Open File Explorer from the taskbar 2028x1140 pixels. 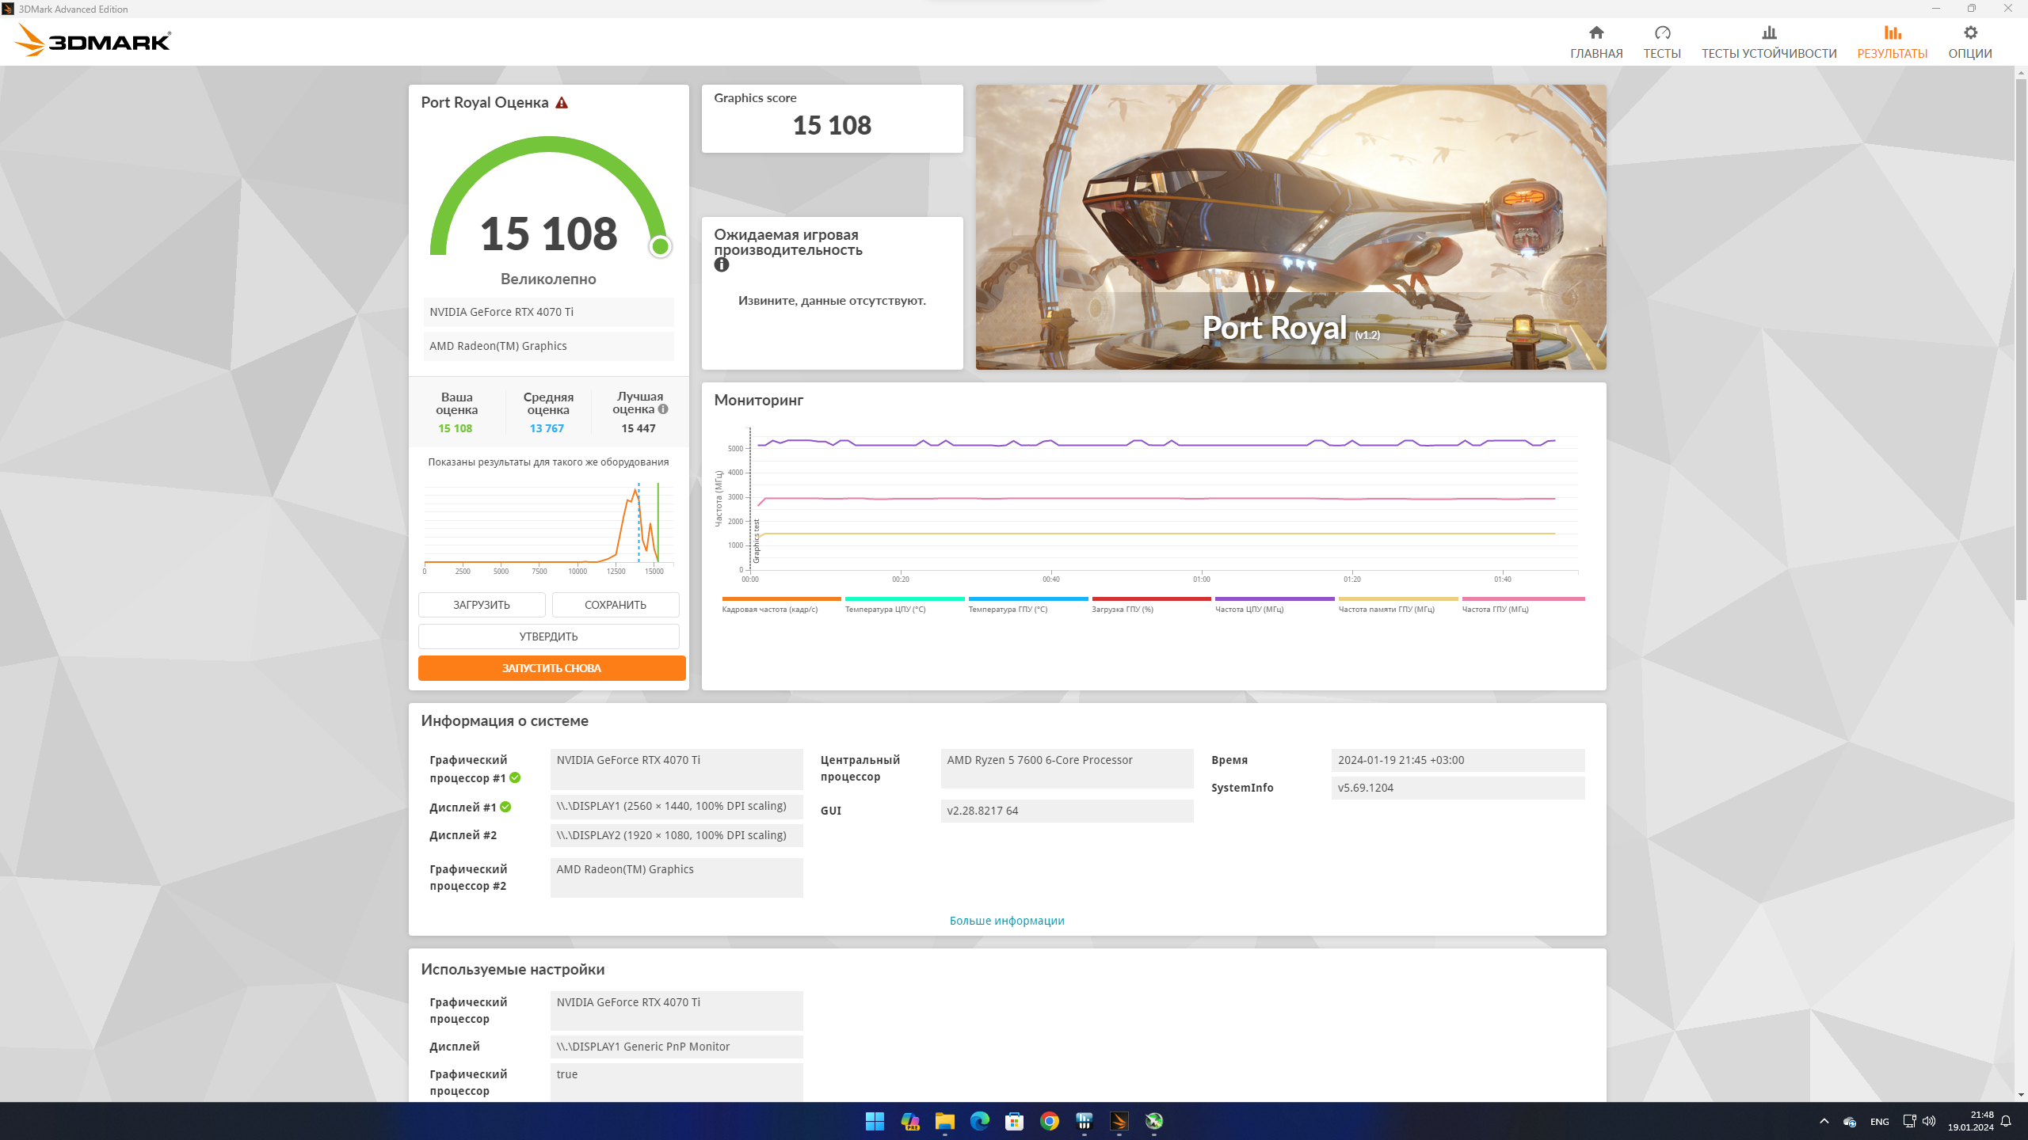pyautogui.click(x=944, y=1121)
